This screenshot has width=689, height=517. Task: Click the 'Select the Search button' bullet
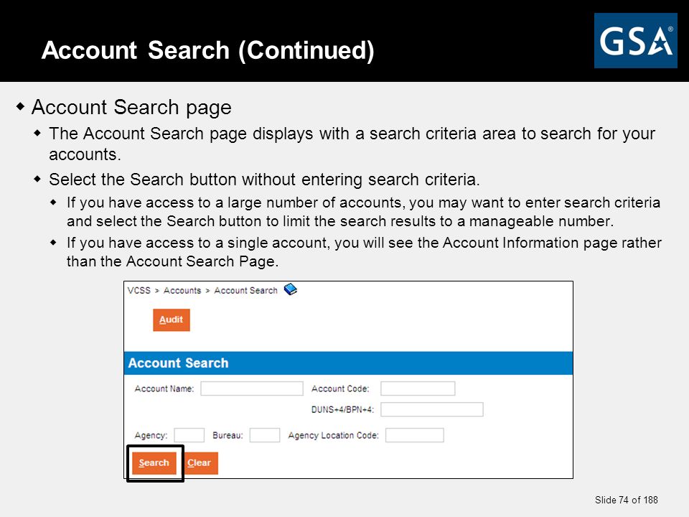click(x=265, y=180)
